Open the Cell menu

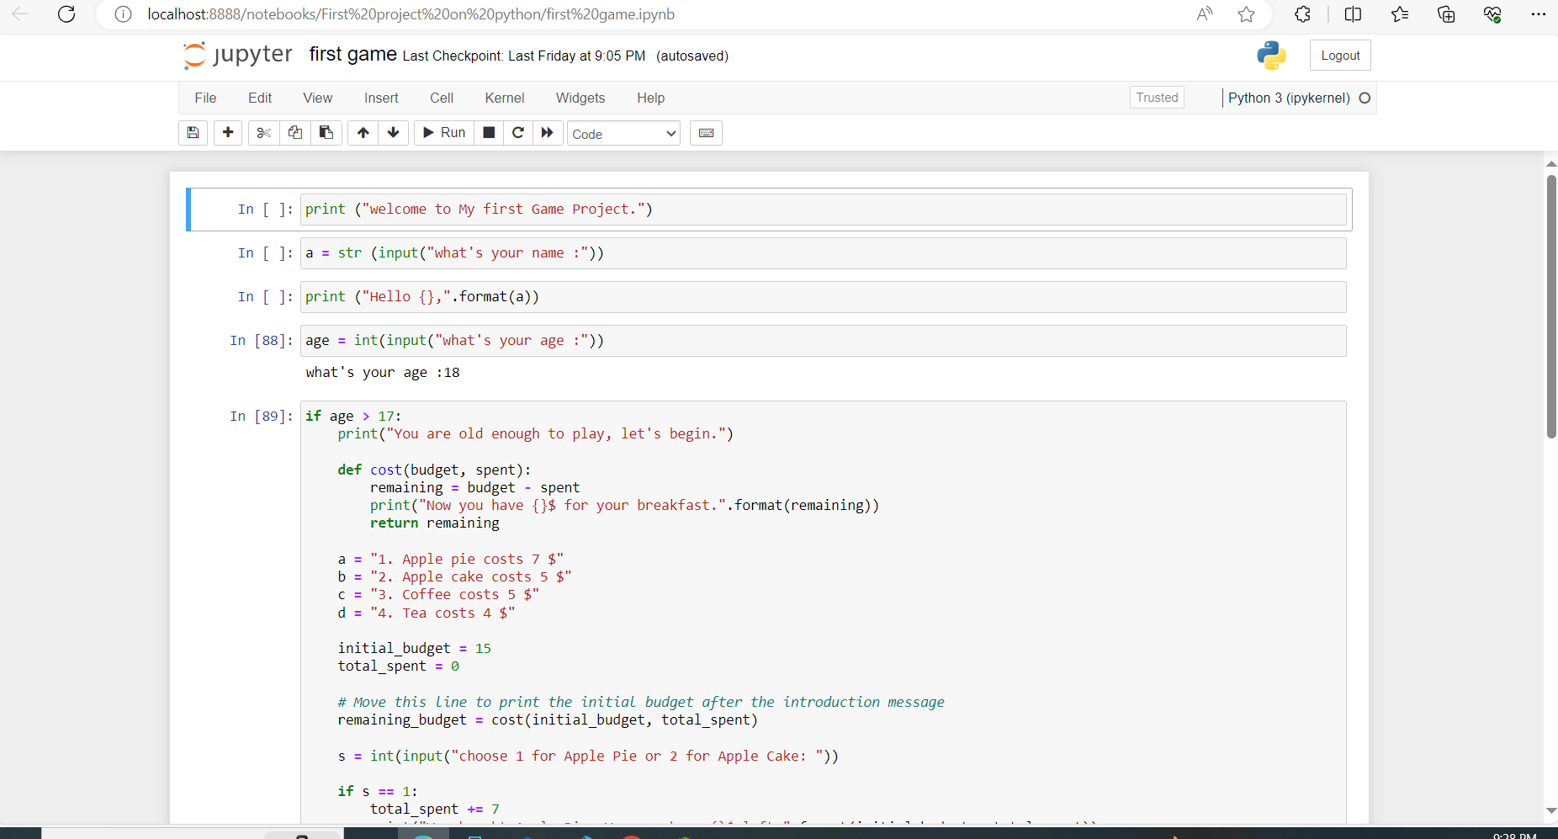click(442, 98)
